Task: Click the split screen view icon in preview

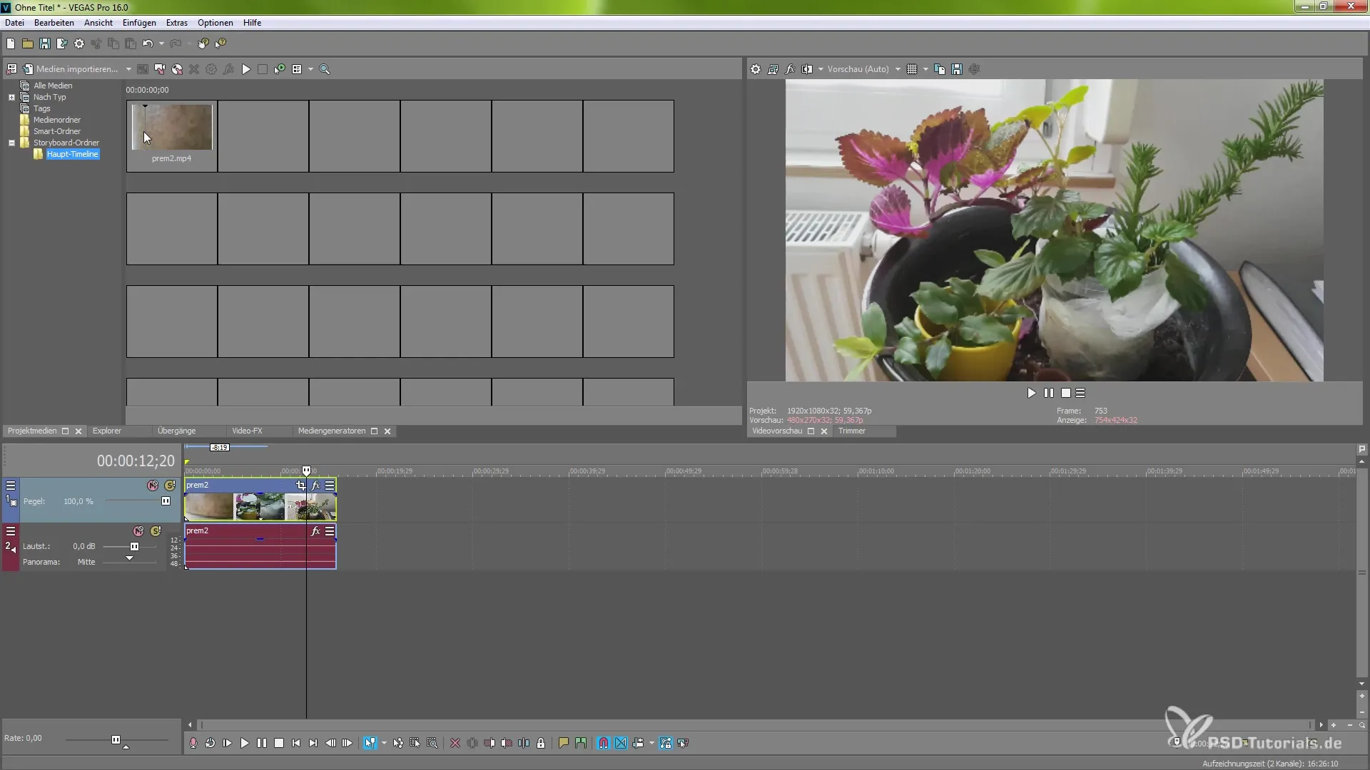Action: [x=807, y=69]
